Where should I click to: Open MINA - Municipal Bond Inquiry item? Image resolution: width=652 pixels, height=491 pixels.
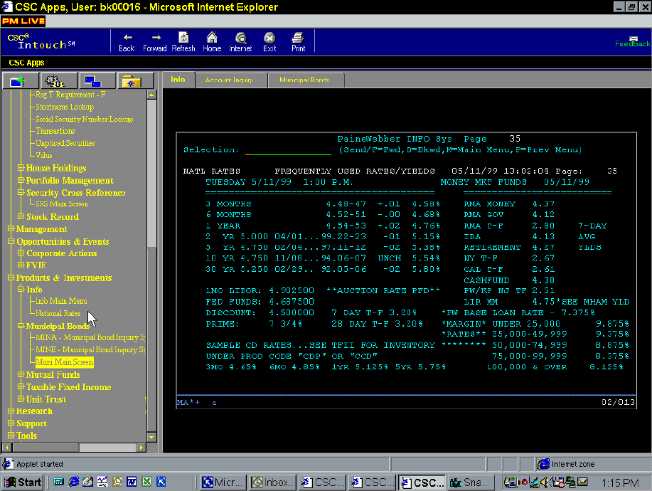tap(90, 337)
